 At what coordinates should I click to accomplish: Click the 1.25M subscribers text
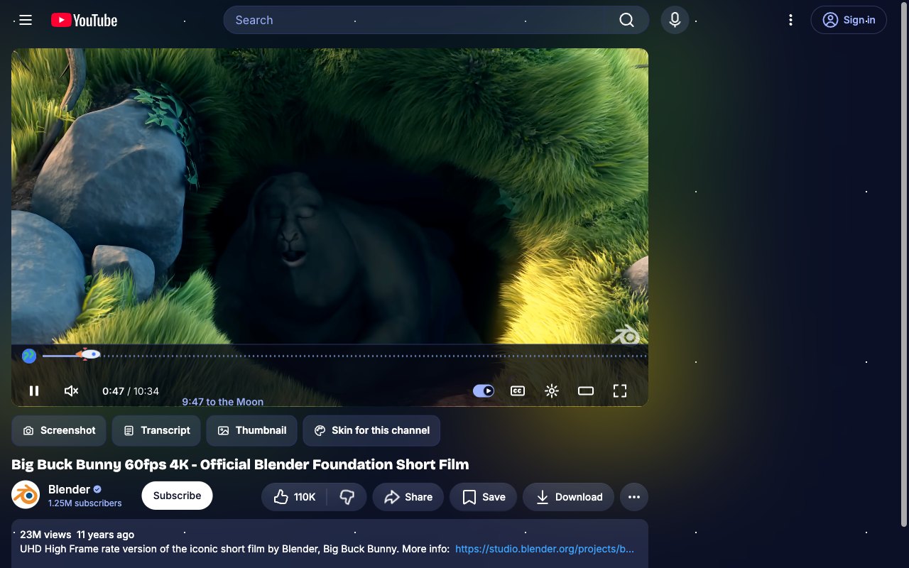click(85, 503)
